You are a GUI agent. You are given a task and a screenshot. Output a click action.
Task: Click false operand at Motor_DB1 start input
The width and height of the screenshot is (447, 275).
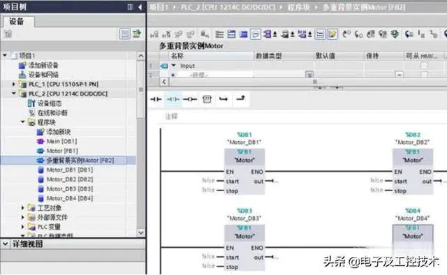(x=208, y=180)
